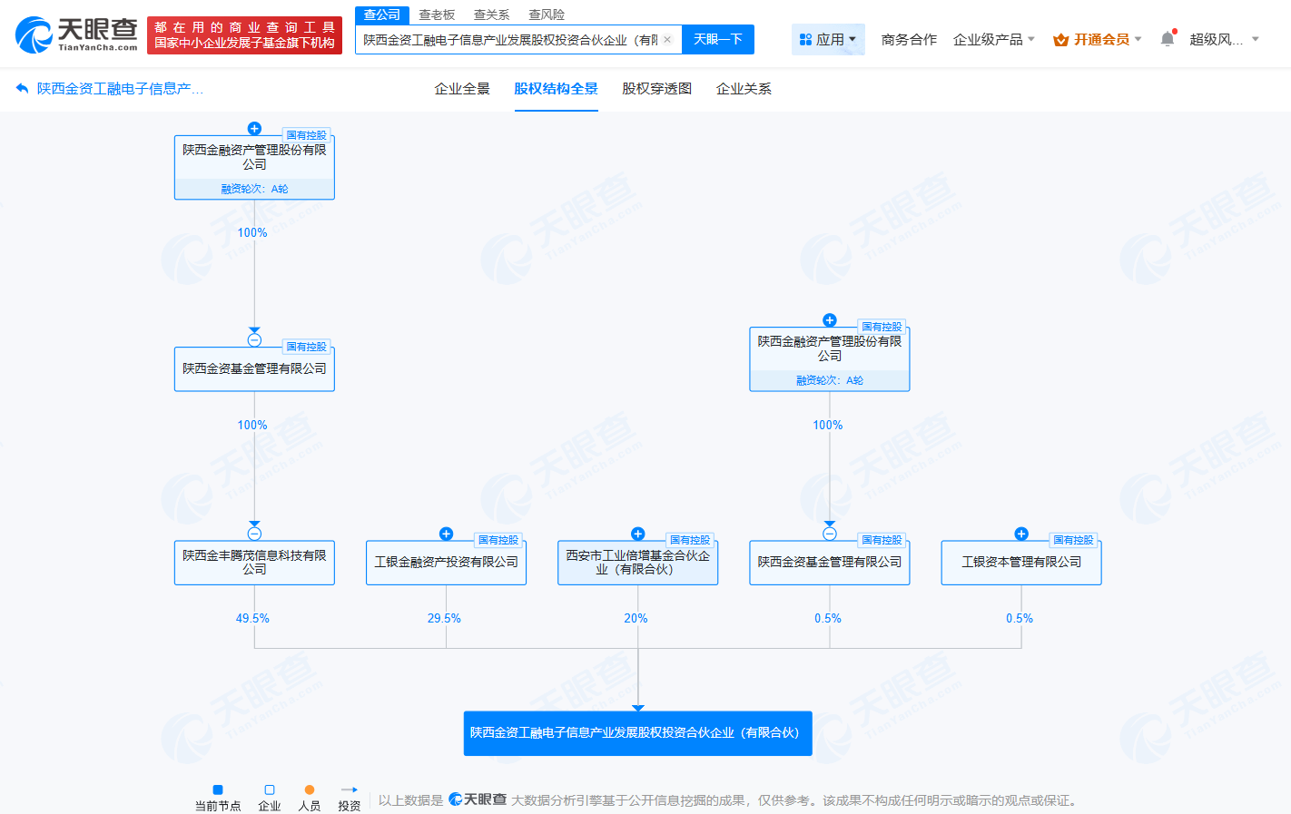
Task: Click the four-dot grid icon beside 应用
Action: pyautogui.click(x=805, y=40)
